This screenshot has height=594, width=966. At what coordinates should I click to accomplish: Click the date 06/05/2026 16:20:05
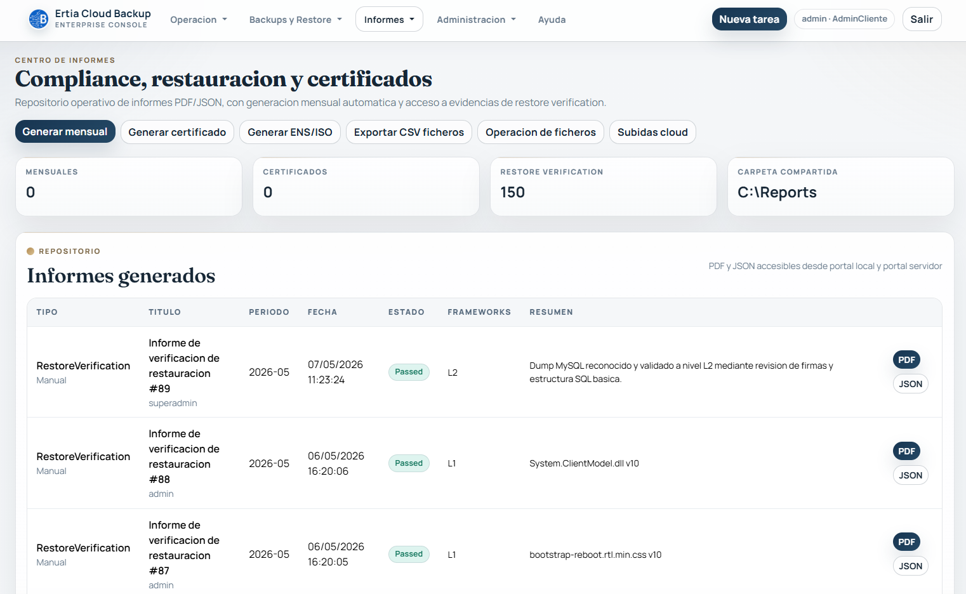[x=336, y=554]
